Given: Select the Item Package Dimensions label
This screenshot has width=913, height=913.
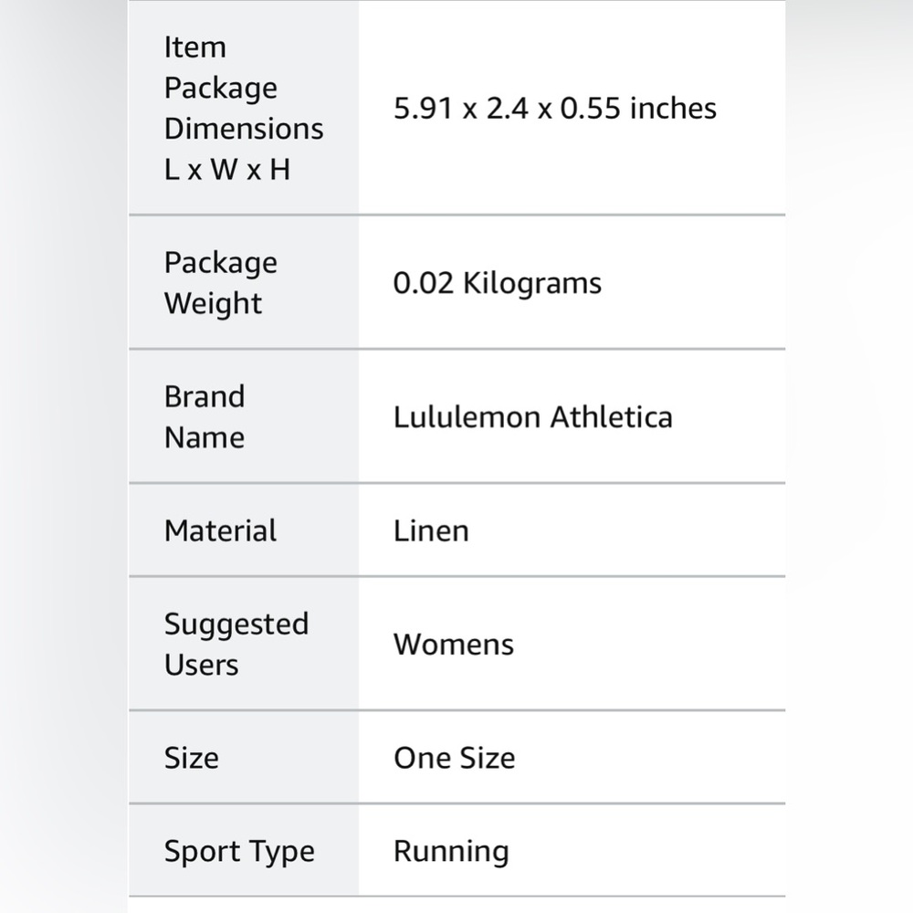Looking at the screenshot, I should pos(244,108).
